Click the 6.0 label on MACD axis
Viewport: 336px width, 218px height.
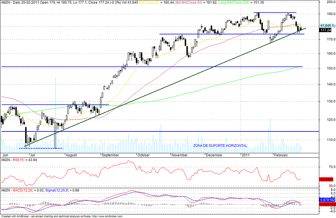coord(333,193)
